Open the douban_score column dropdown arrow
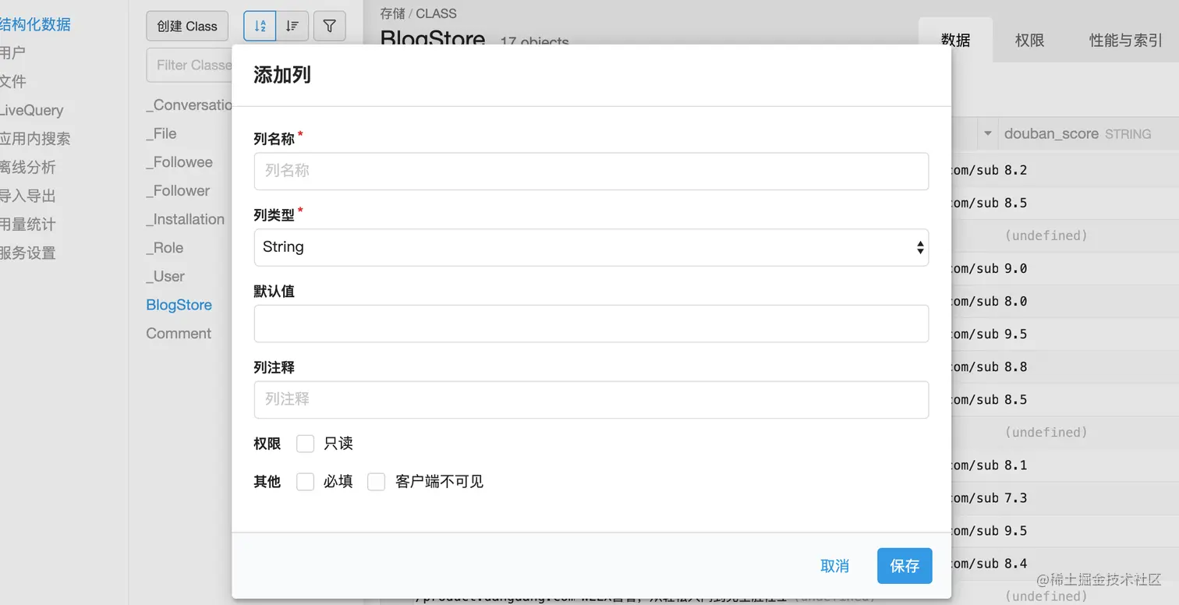1179x605 pixels. pos(988,134)
